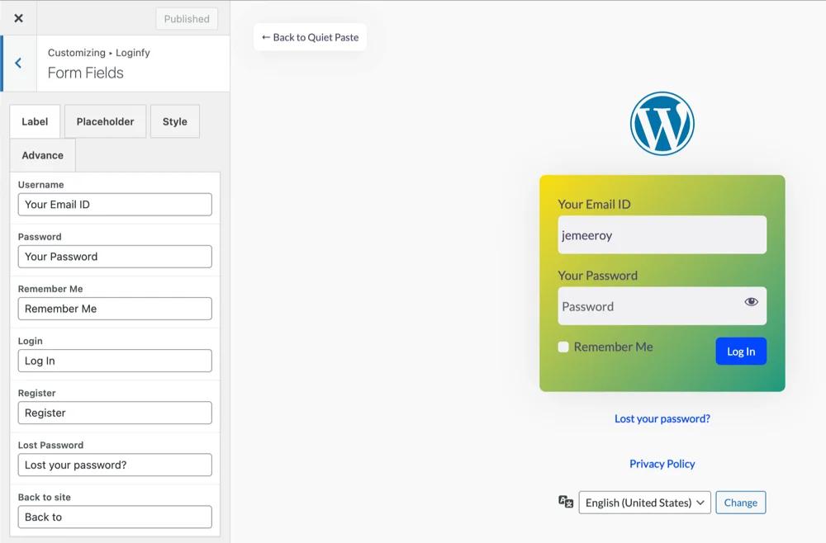Close the Customizer with the X icon
826x543 pixels.
pyautogui.click(x=18, y=18)
